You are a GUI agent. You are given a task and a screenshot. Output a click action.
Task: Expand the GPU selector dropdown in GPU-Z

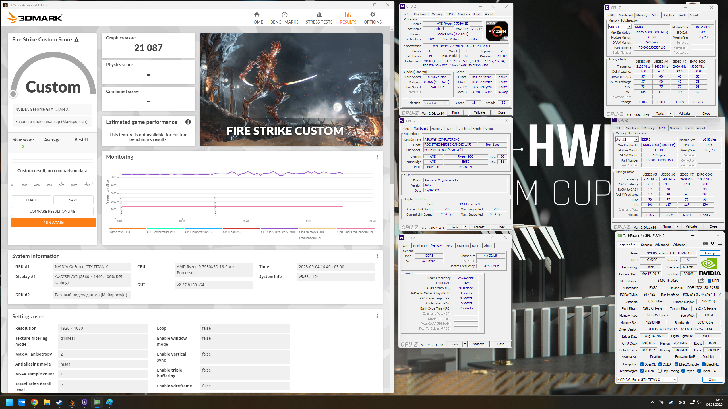675,380
